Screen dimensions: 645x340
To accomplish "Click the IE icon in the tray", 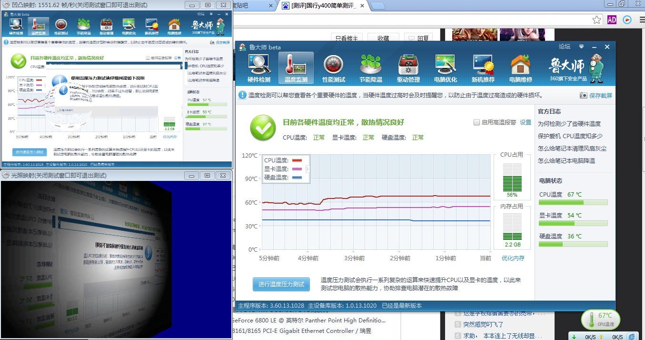I will point(632,336).
